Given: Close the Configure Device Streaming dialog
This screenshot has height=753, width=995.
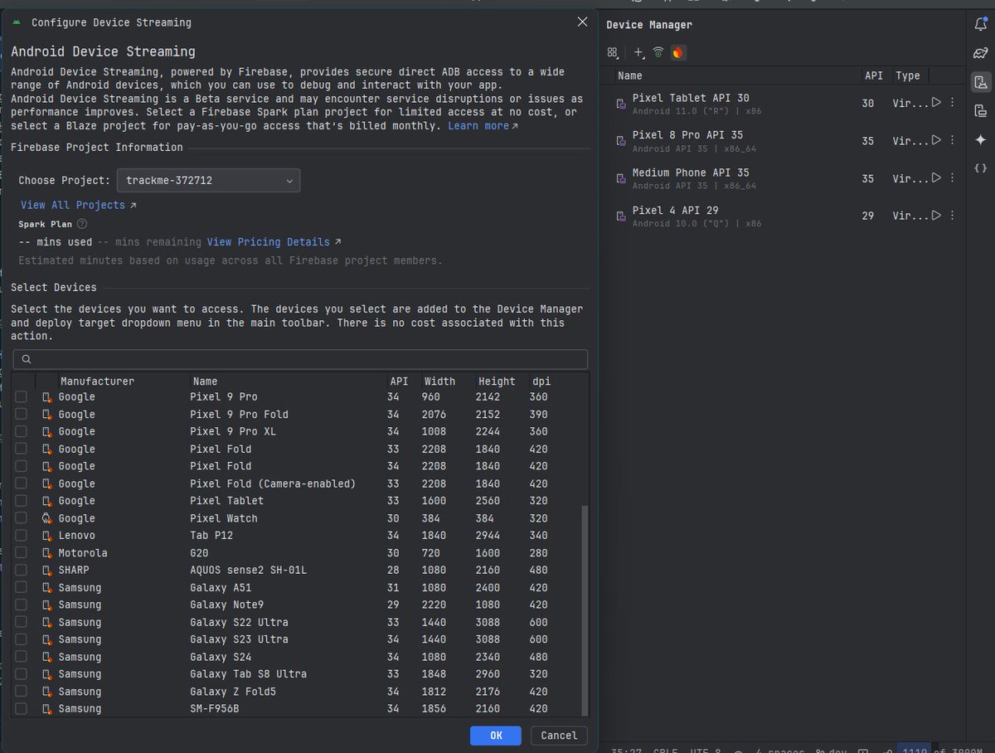Looking at the screenshot, I should (x=582, y=22).
